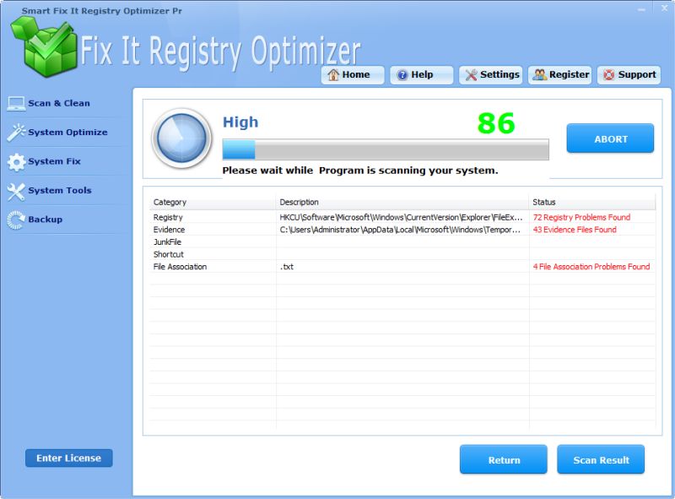Open the Settings tab

(491, 75)
